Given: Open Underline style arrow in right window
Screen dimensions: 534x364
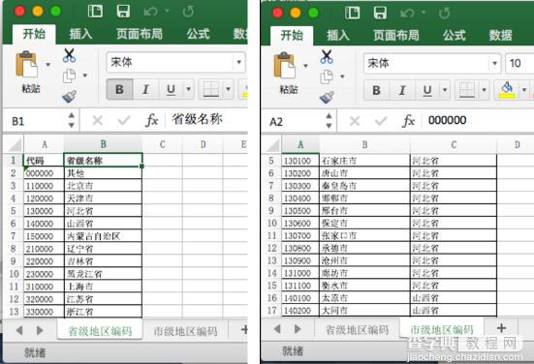Looking at the screenshot, I should [445, 90].
